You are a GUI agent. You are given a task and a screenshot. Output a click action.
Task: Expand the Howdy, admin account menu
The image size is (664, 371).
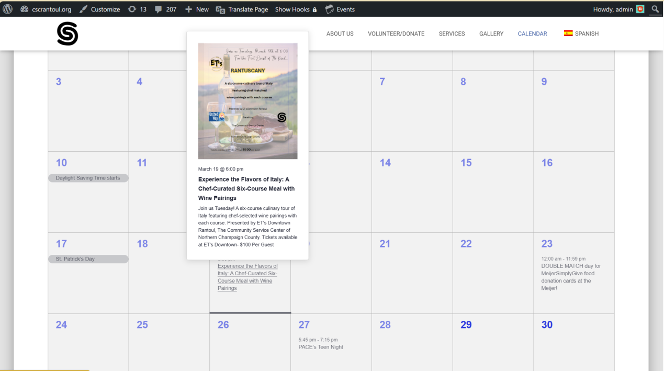(x=613, y=9)
